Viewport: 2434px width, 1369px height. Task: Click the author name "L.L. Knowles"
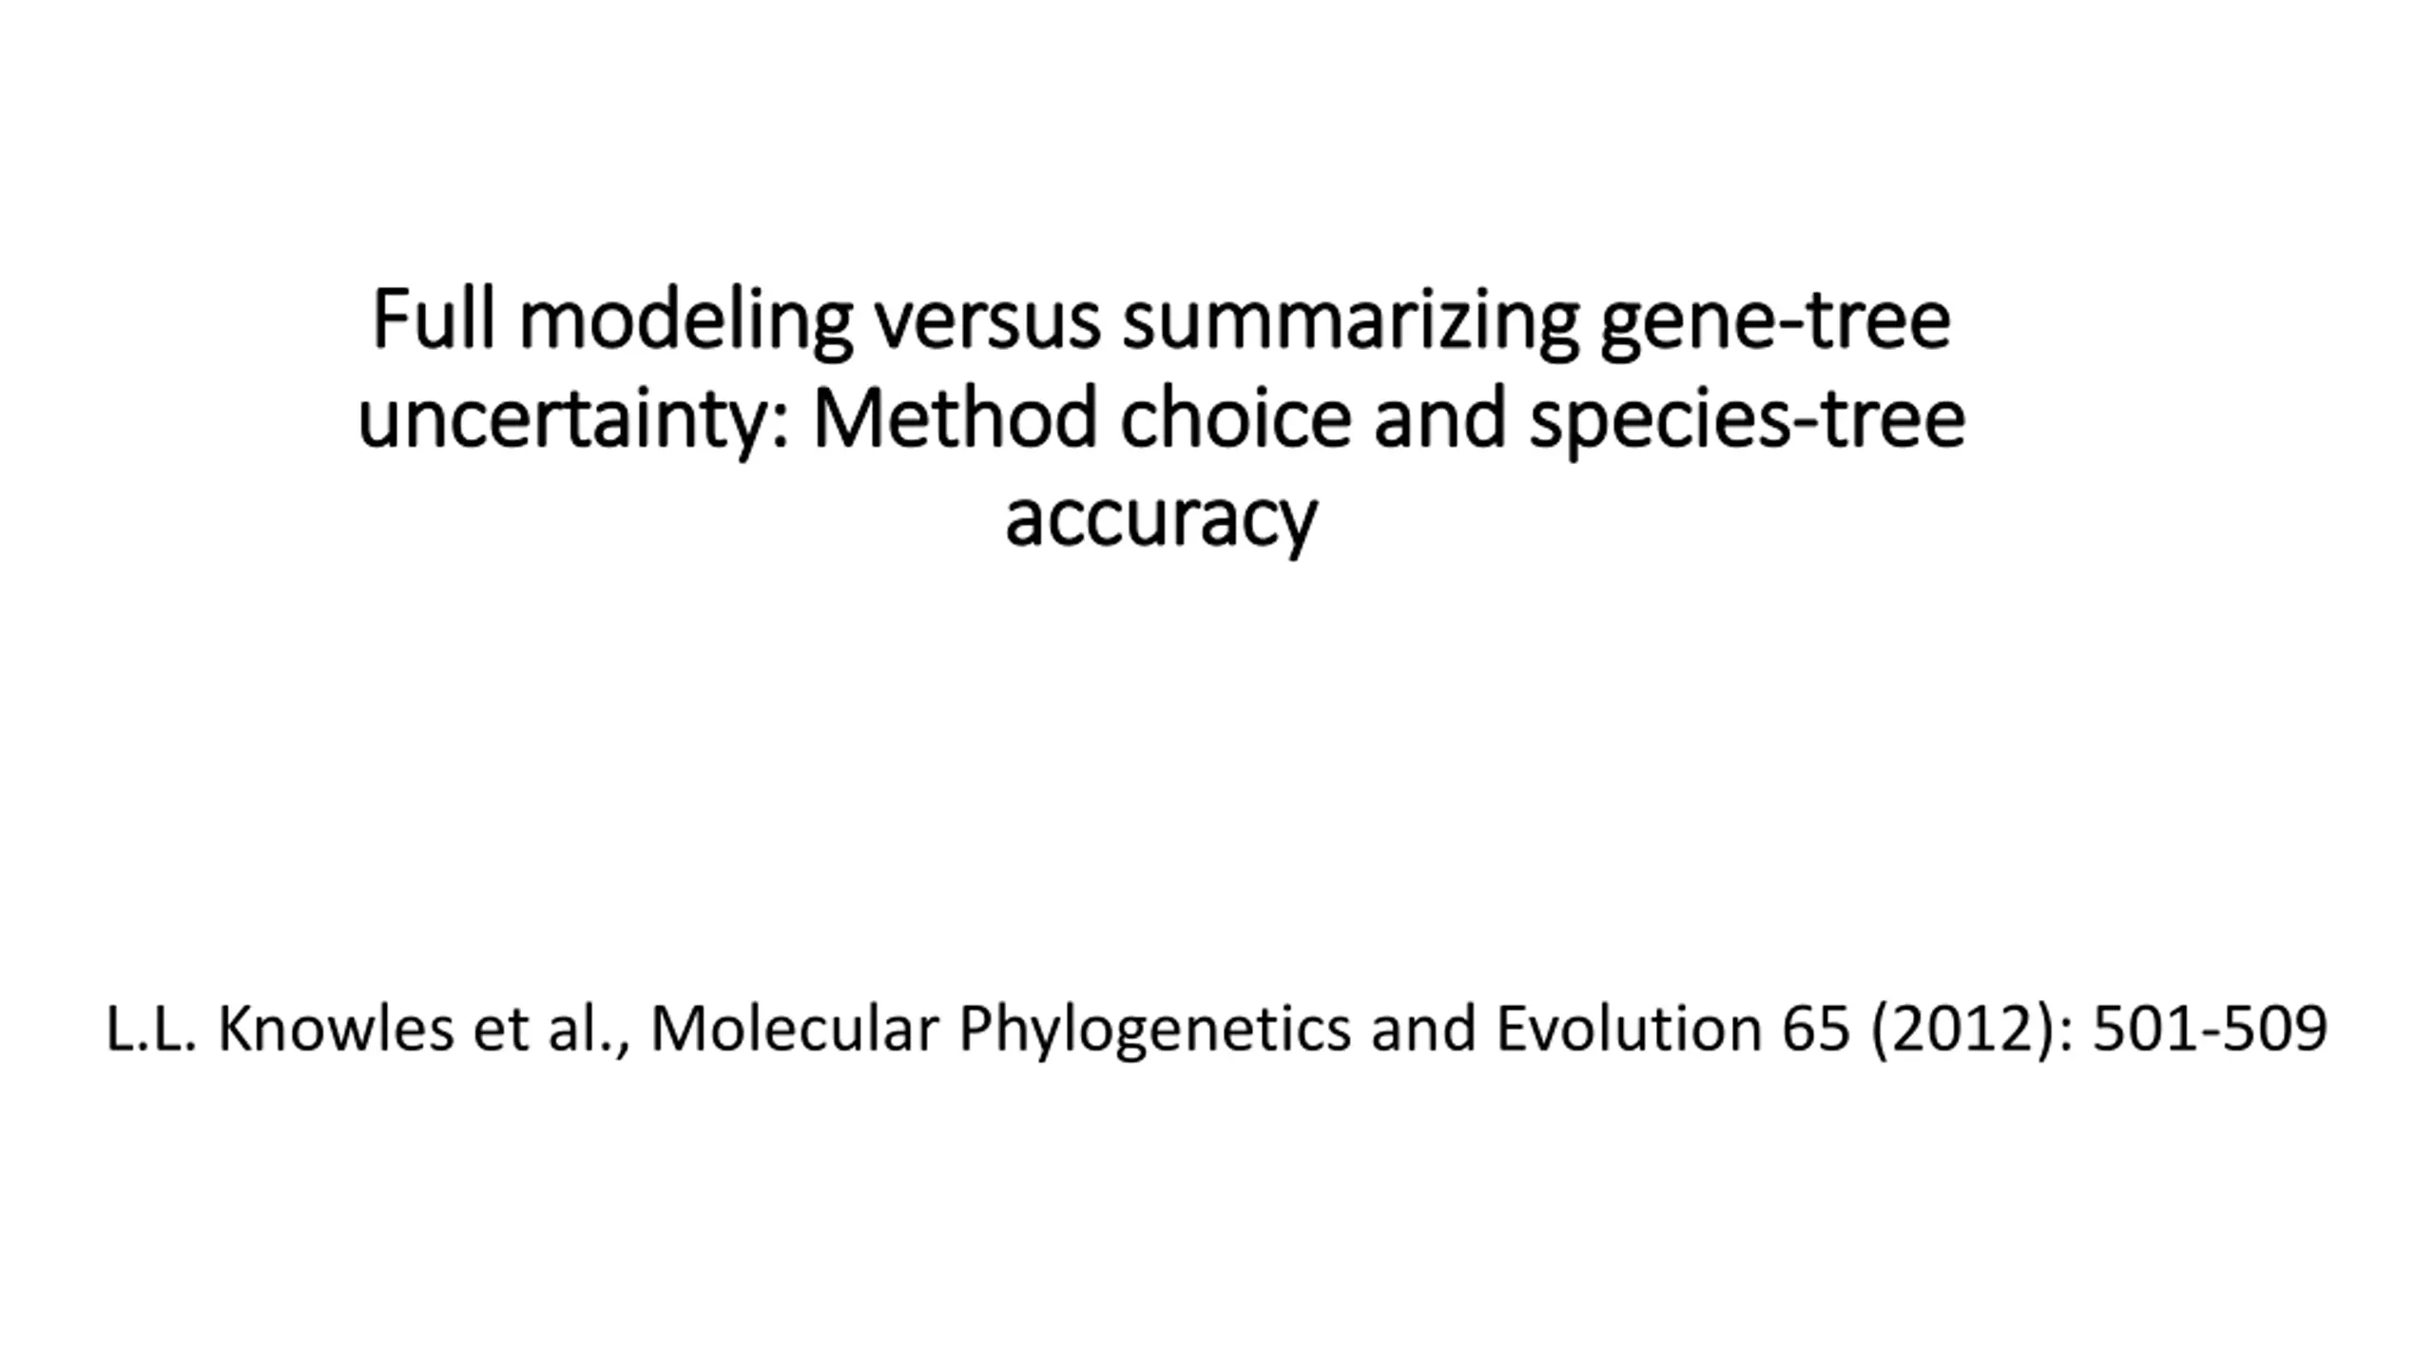point(280,1029)
